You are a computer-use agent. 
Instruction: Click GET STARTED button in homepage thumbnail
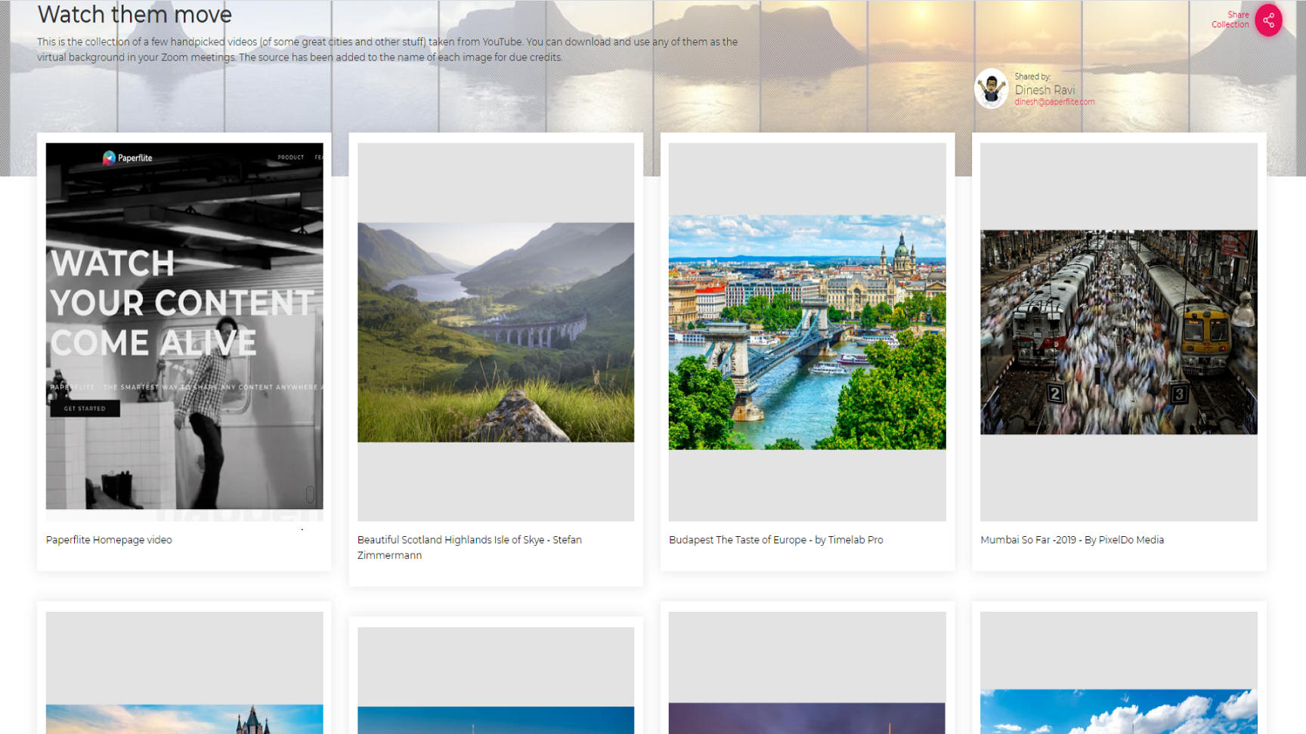85,409
